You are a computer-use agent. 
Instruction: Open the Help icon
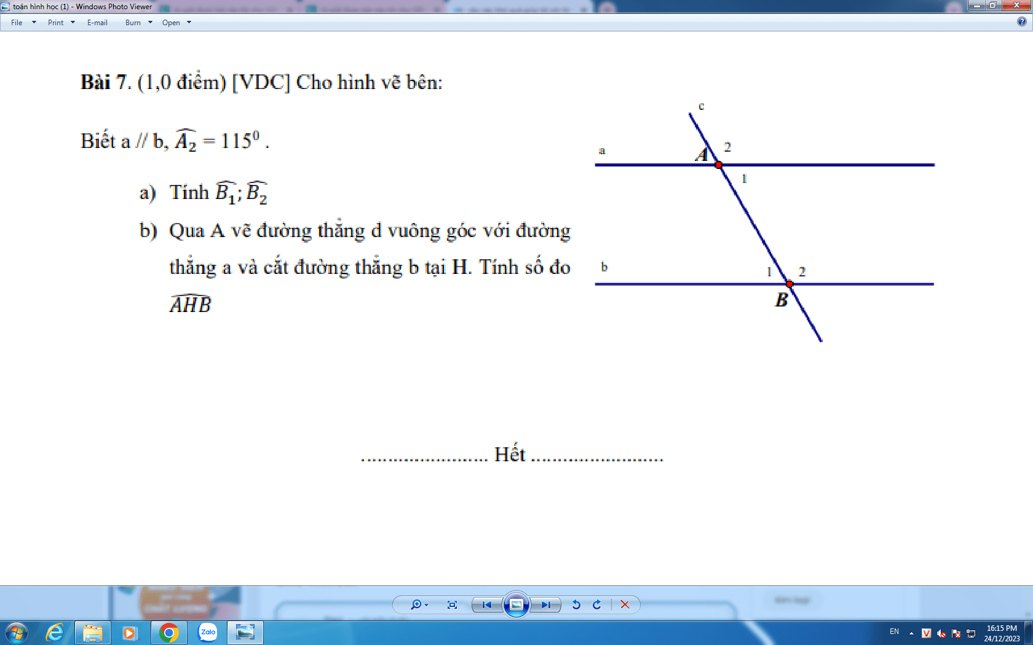coord(1021,22)
